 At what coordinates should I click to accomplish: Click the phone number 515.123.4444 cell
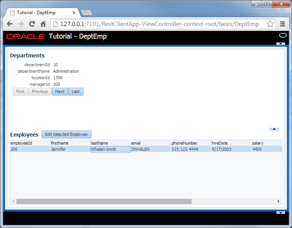click(x=191, y=149)
